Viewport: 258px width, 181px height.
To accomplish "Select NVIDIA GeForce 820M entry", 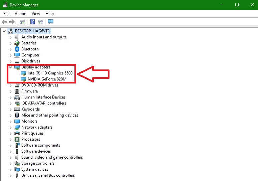I will (x=47, y=79).
